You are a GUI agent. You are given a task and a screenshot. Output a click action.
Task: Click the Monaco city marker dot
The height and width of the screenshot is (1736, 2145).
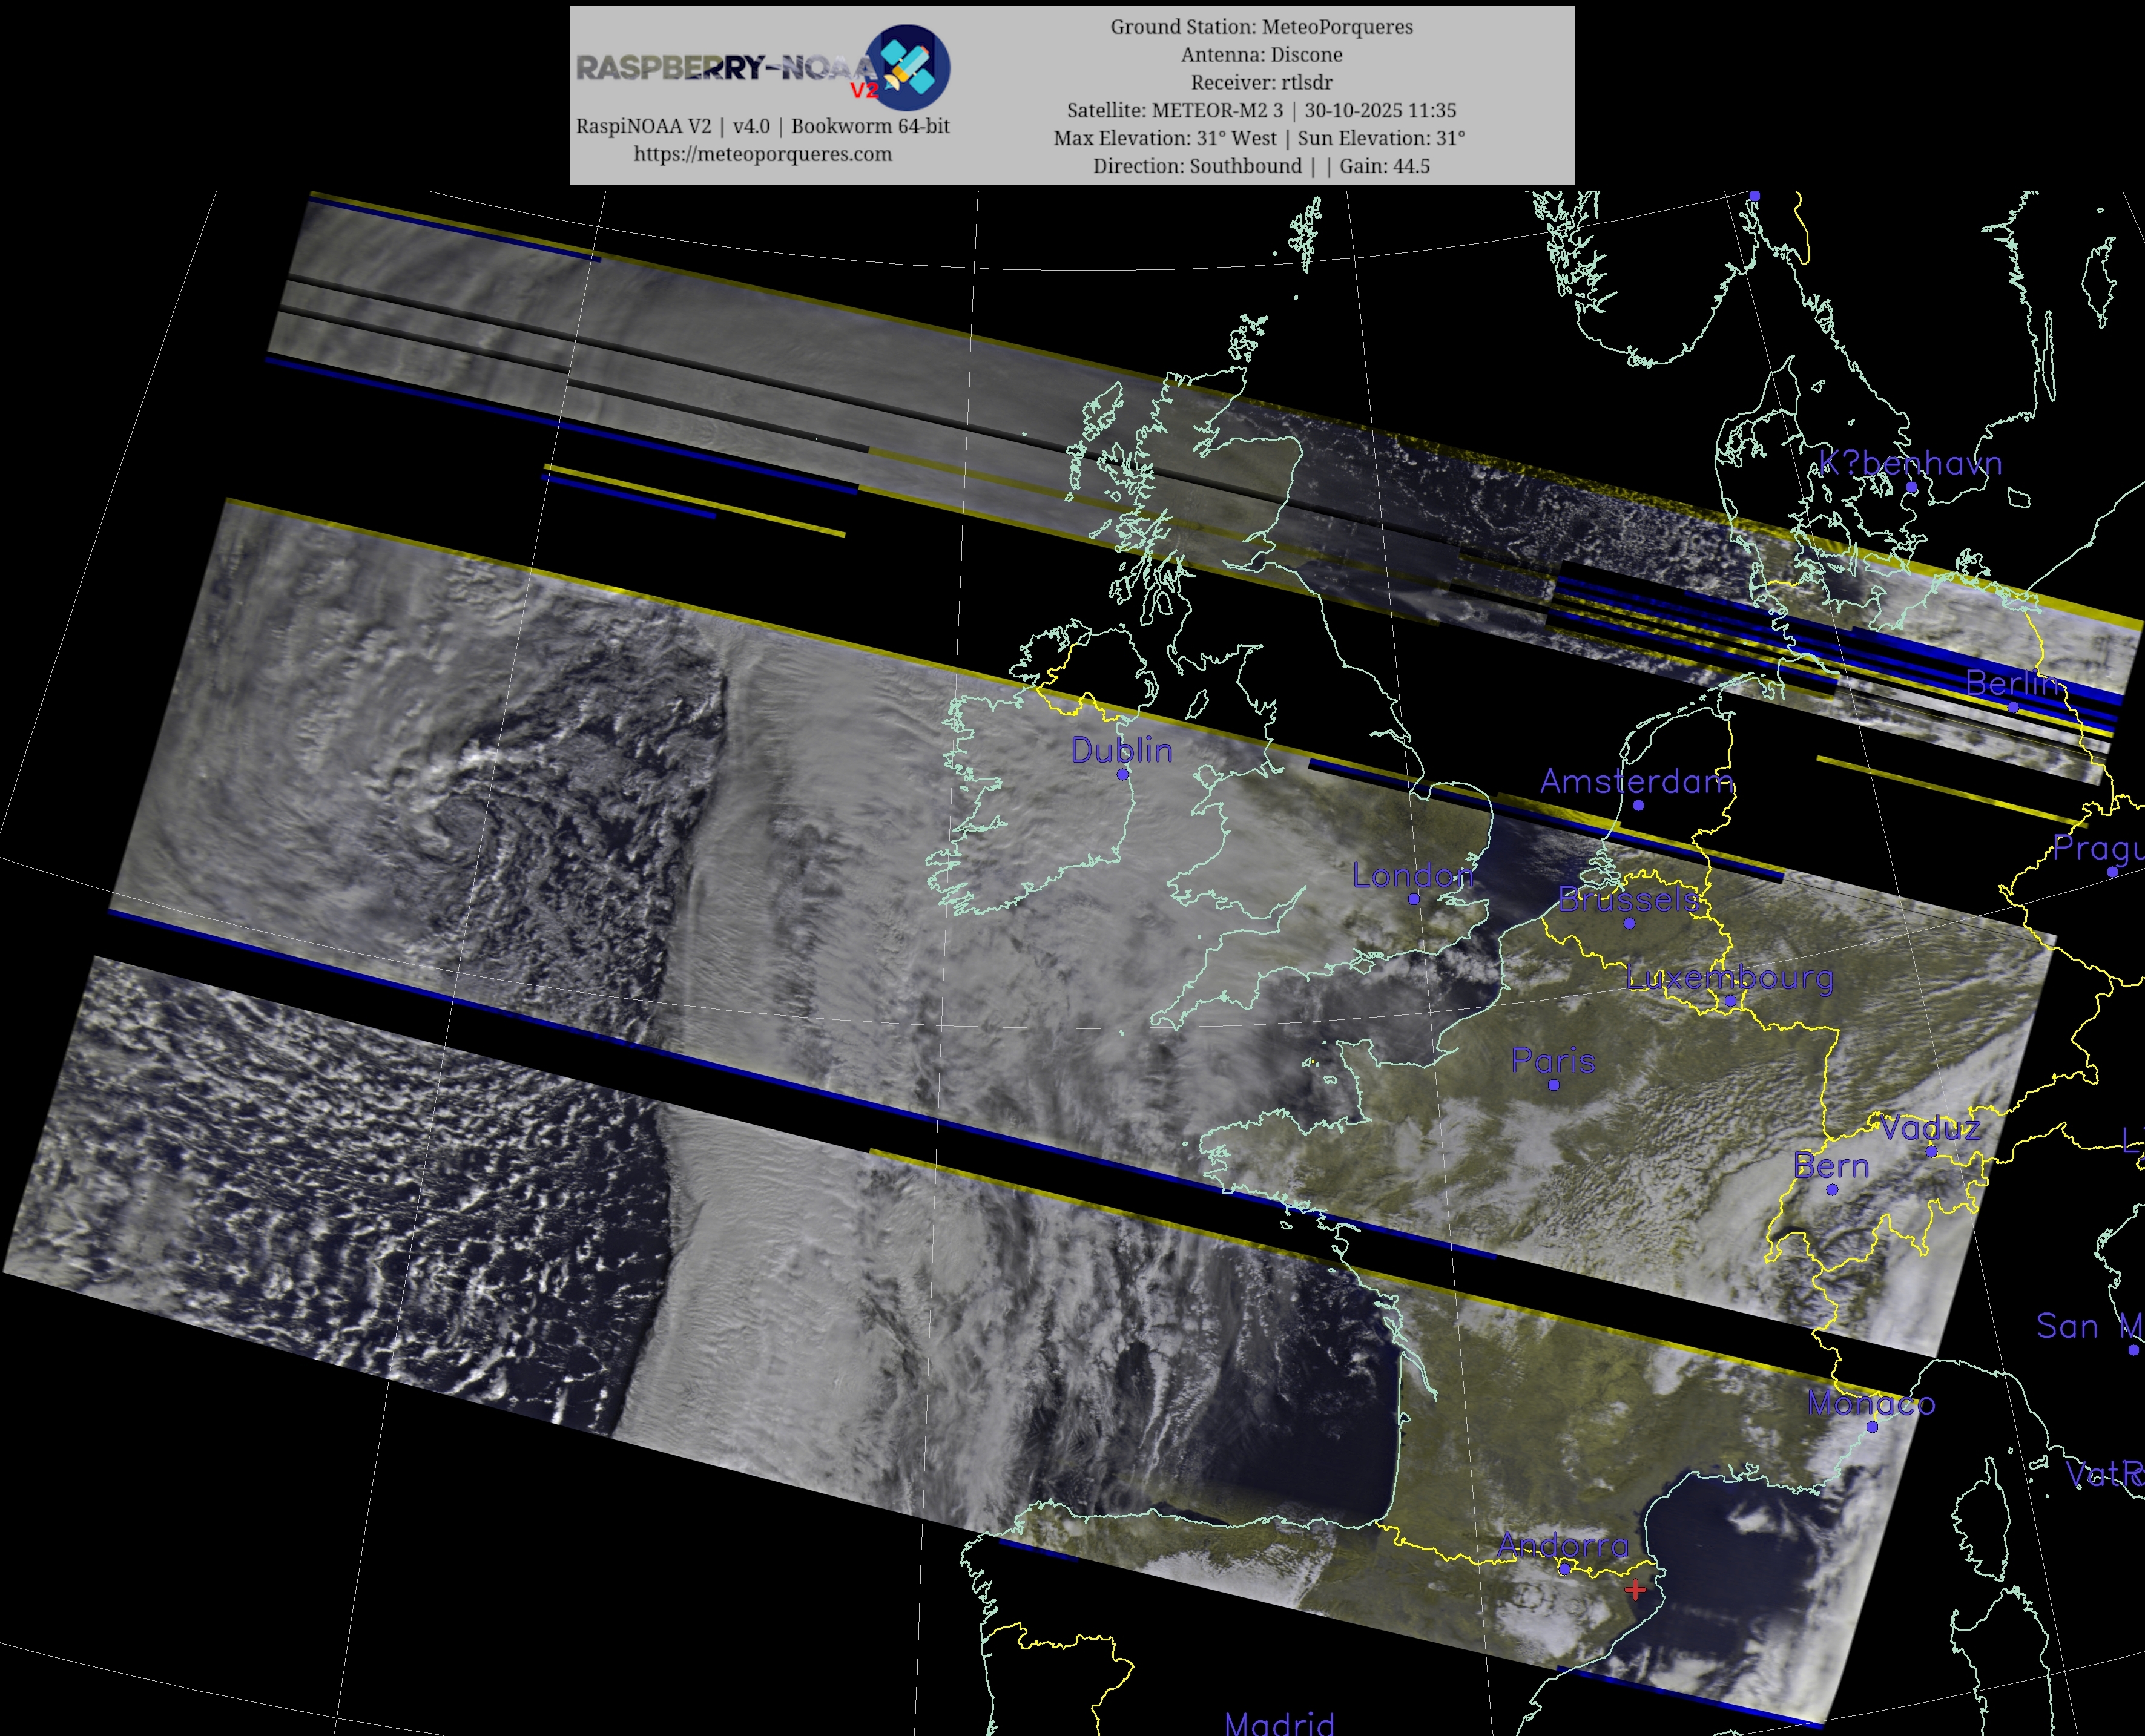coord(1872,1427)
